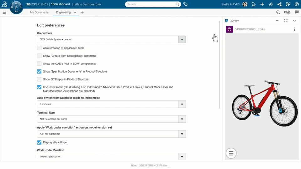Enable Show "Create from Spreadsheet" command
Viewport: 301px width, 169px height.
(39, 56)
